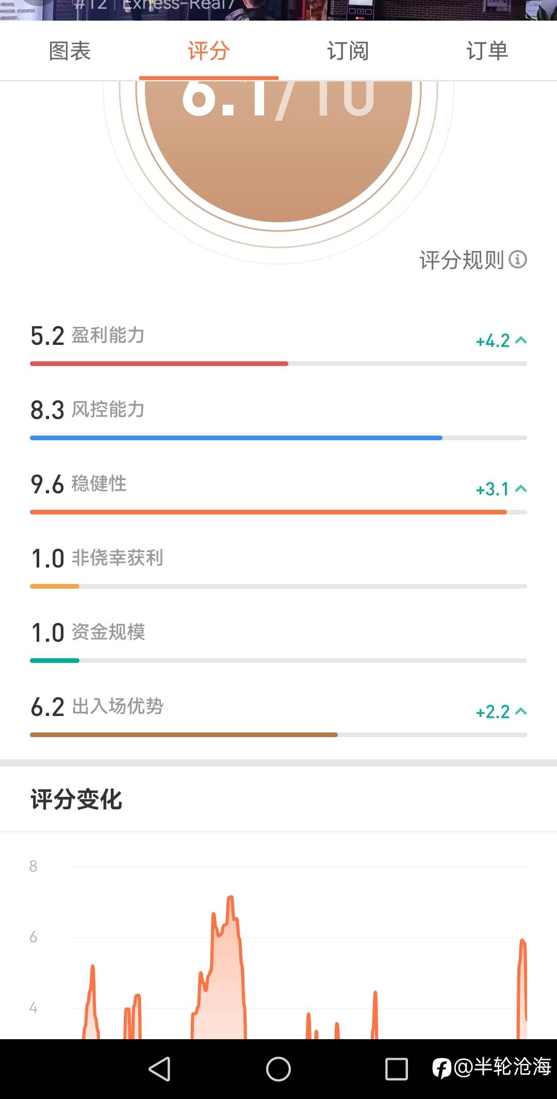Switch to the 订阅 tab
Screen dimensions: 557x1099
pyautogui.click(x=348, y=51)
